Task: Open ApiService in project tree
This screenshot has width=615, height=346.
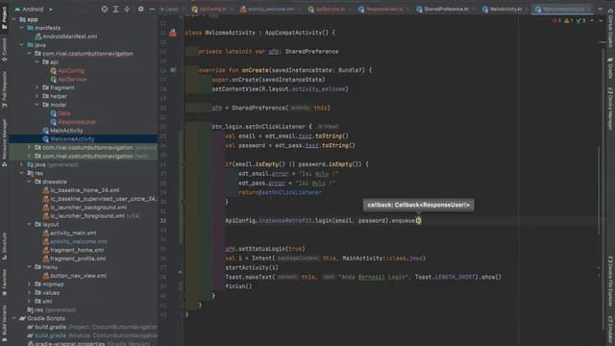Action: (68, 79)
